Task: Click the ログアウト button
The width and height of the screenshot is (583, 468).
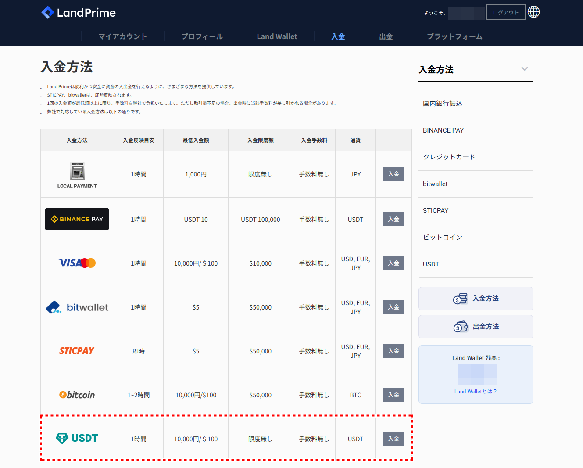Action: click(506, 12)
